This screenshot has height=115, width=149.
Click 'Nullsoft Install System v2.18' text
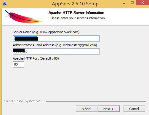(x=24, y=101)
